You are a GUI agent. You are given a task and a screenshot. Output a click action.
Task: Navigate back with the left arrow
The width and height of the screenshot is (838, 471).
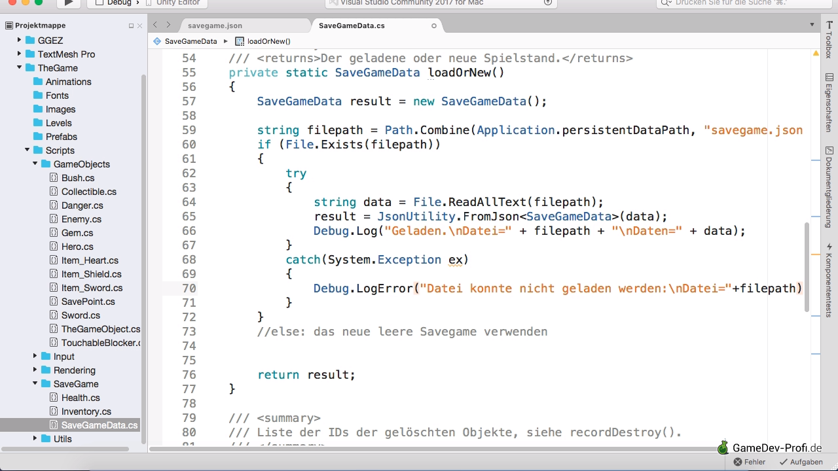click(x=155, y=25)
